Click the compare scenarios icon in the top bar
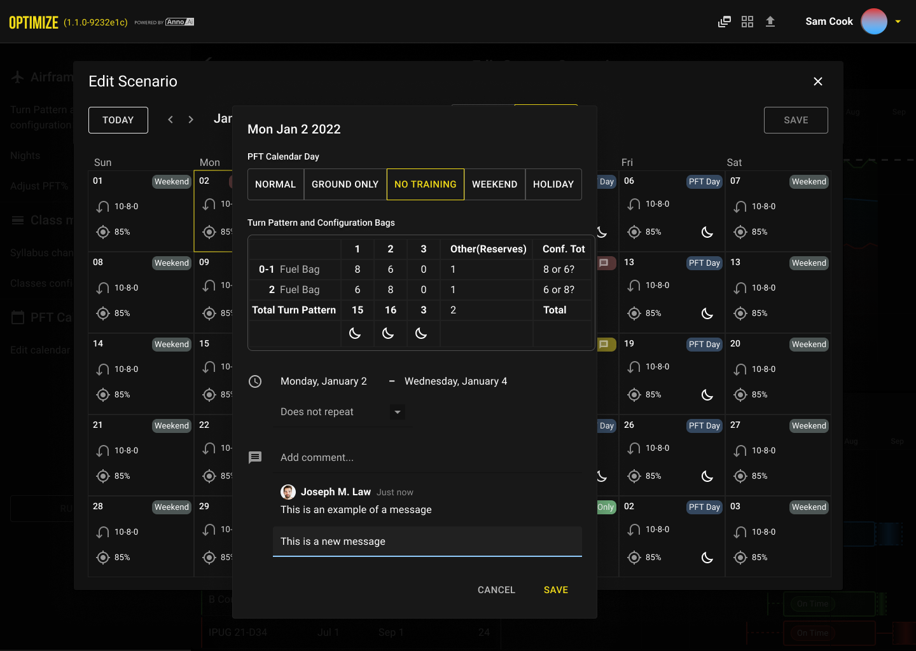 pos(724,21)
